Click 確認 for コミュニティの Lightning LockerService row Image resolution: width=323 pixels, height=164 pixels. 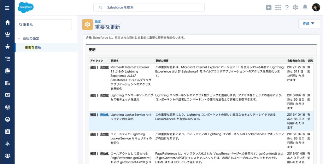[x=93, y=134]
